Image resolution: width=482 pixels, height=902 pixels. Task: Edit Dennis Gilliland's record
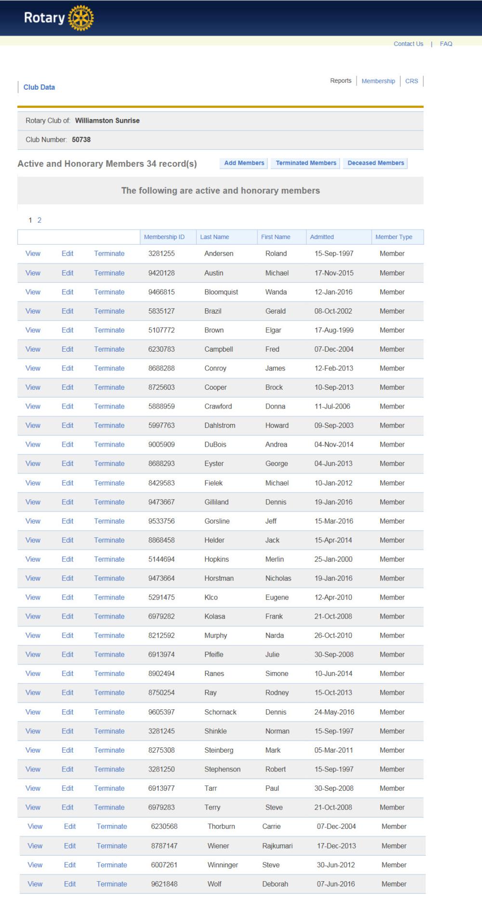67,502
